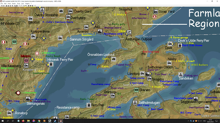Screen dimensions: 220x123
Task: Open the Tools menu
Action: (18, 3)
